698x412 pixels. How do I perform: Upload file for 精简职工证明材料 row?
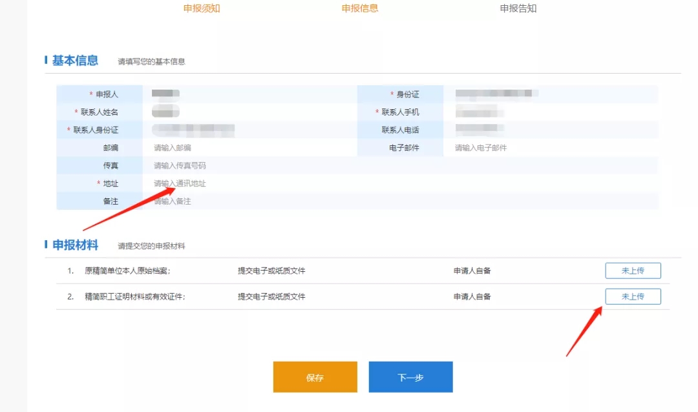coord(633,296)
